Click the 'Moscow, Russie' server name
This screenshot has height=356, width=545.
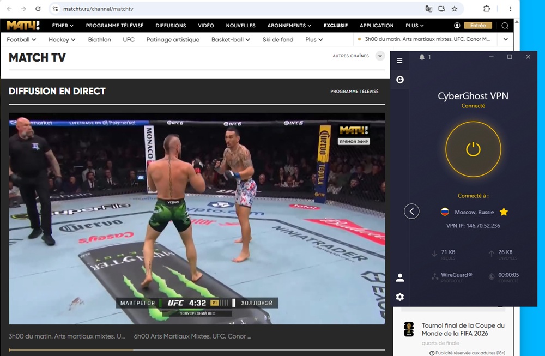[x=474, y=212]
